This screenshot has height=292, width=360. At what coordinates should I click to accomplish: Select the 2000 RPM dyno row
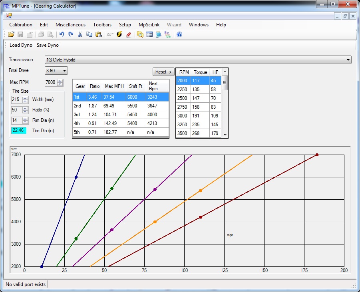199,81
